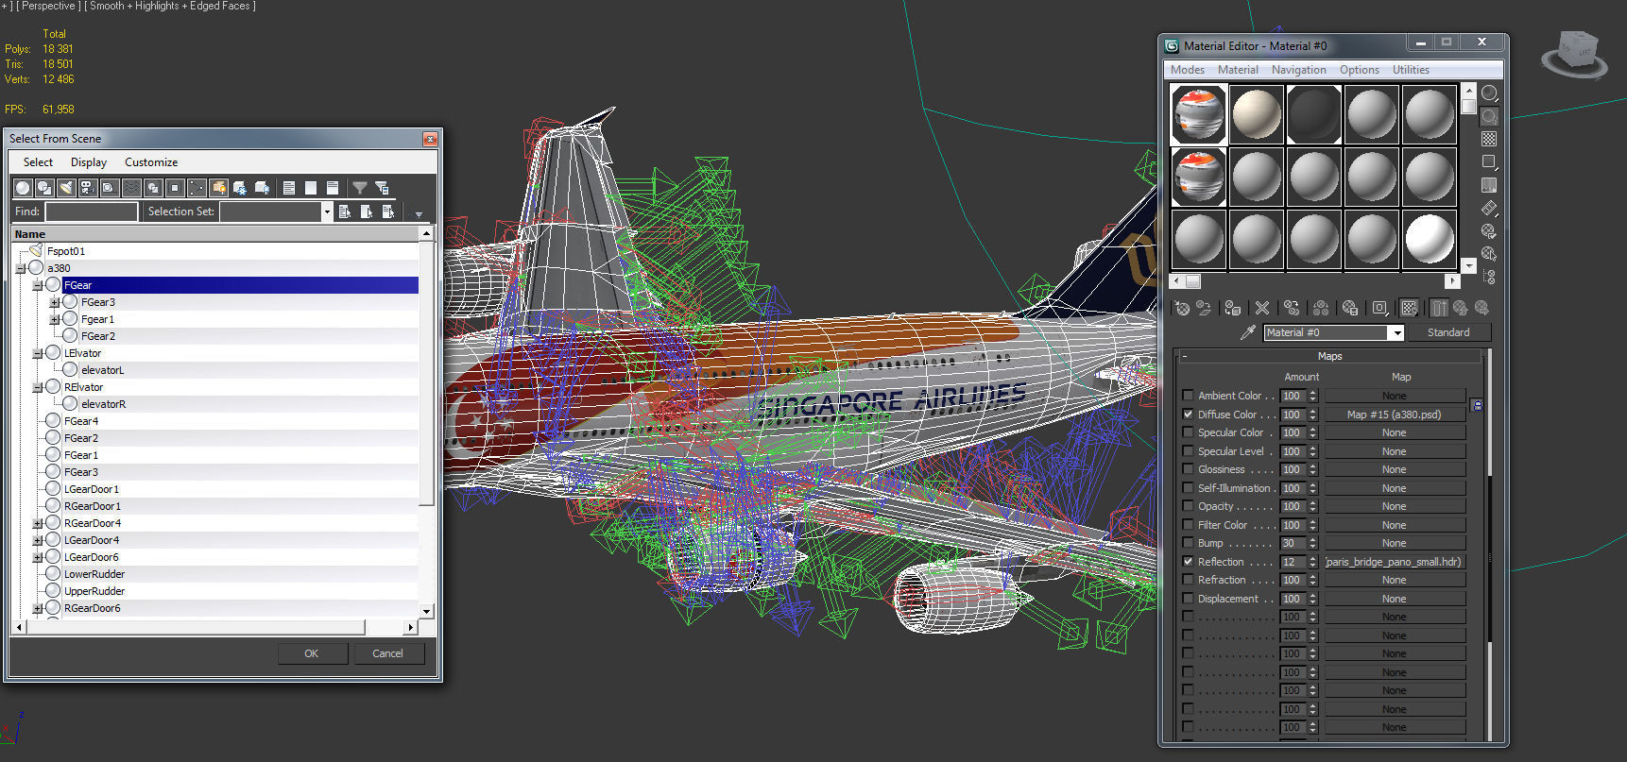This screenshot has width=1627, height=762.
Task: Click OK in Select From Scene
Action: coord(312,653)
